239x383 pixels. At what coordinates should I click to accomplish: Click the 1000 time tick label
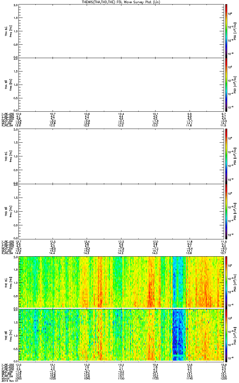19,379
